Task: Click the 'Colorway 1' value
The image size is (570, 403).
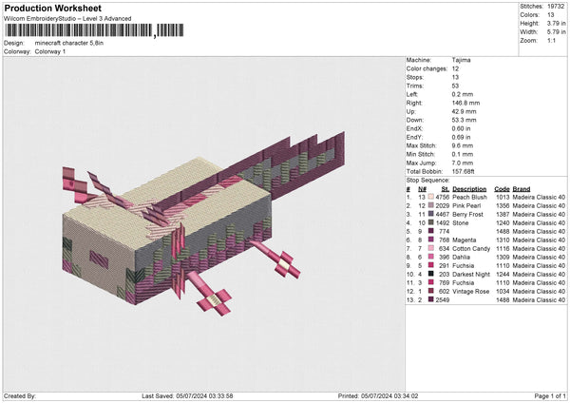Action: coord(50,51)
